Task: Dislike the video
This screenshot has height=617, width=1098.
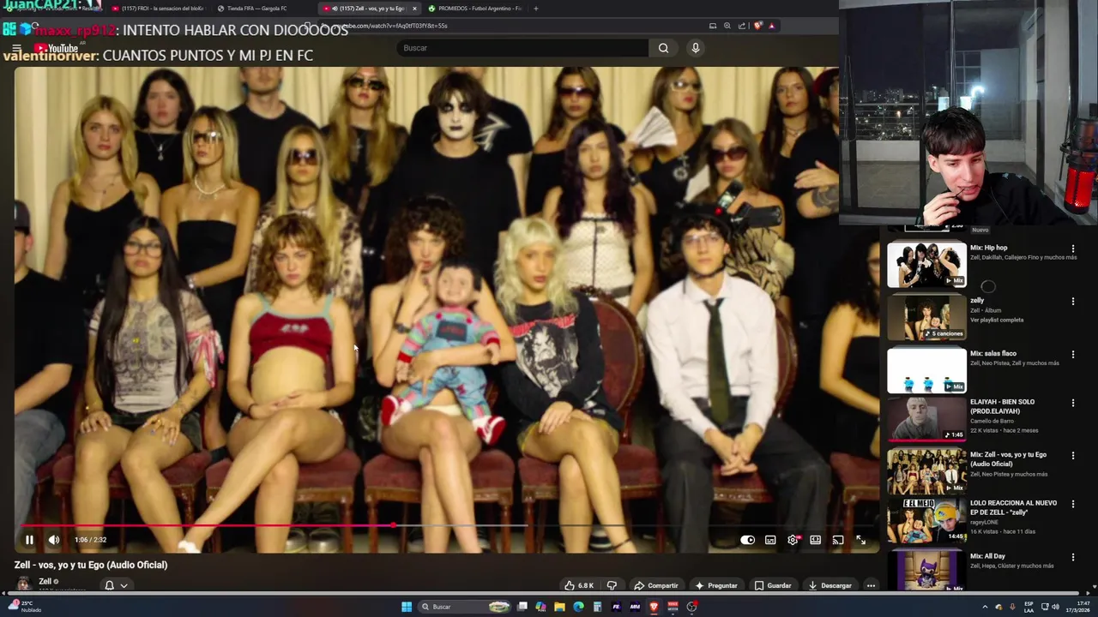Action: point(612,585)
